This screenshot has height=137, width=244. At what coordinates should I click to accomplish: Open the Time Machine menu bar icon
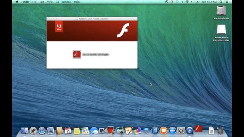point(177,2)
